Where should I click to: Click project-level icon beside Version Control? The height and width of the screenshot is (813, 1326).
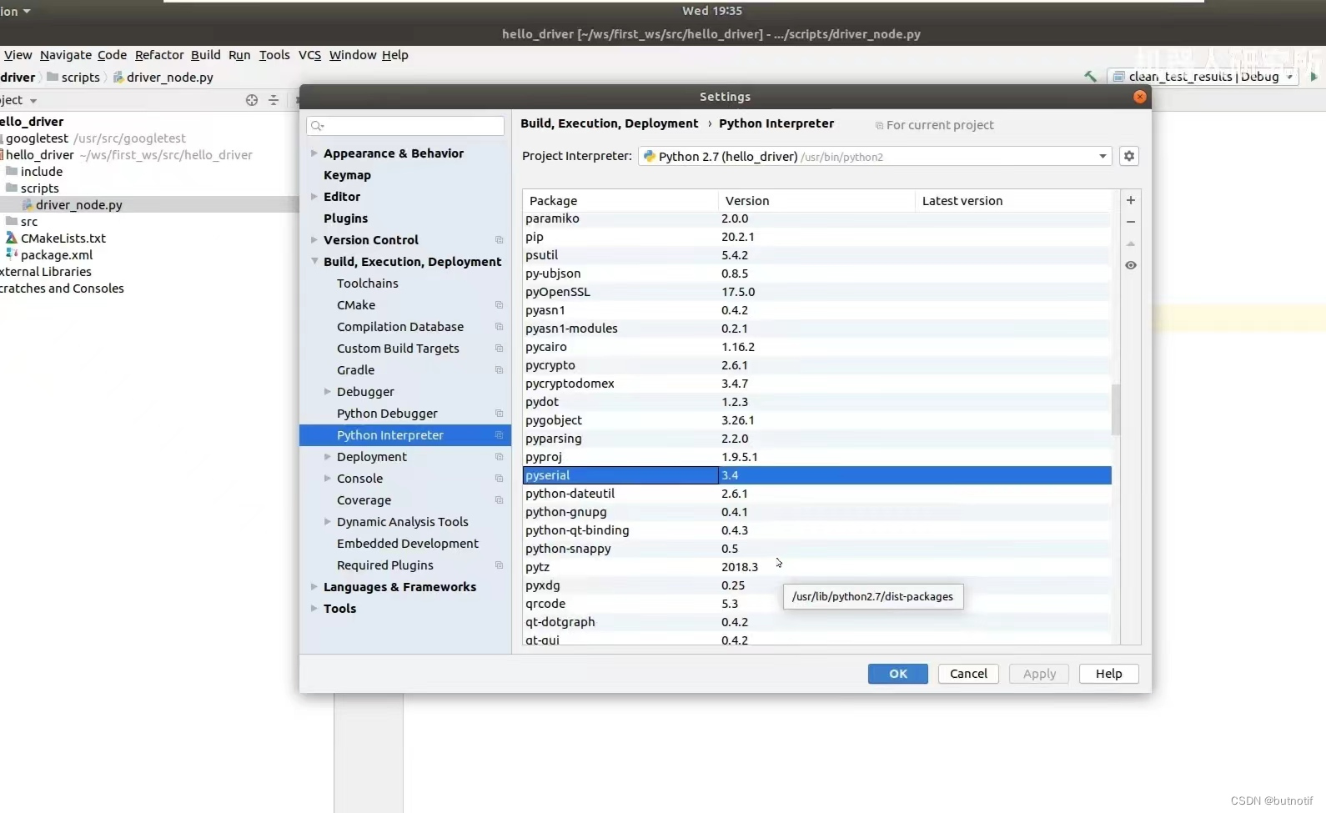[x=500, y=240]
